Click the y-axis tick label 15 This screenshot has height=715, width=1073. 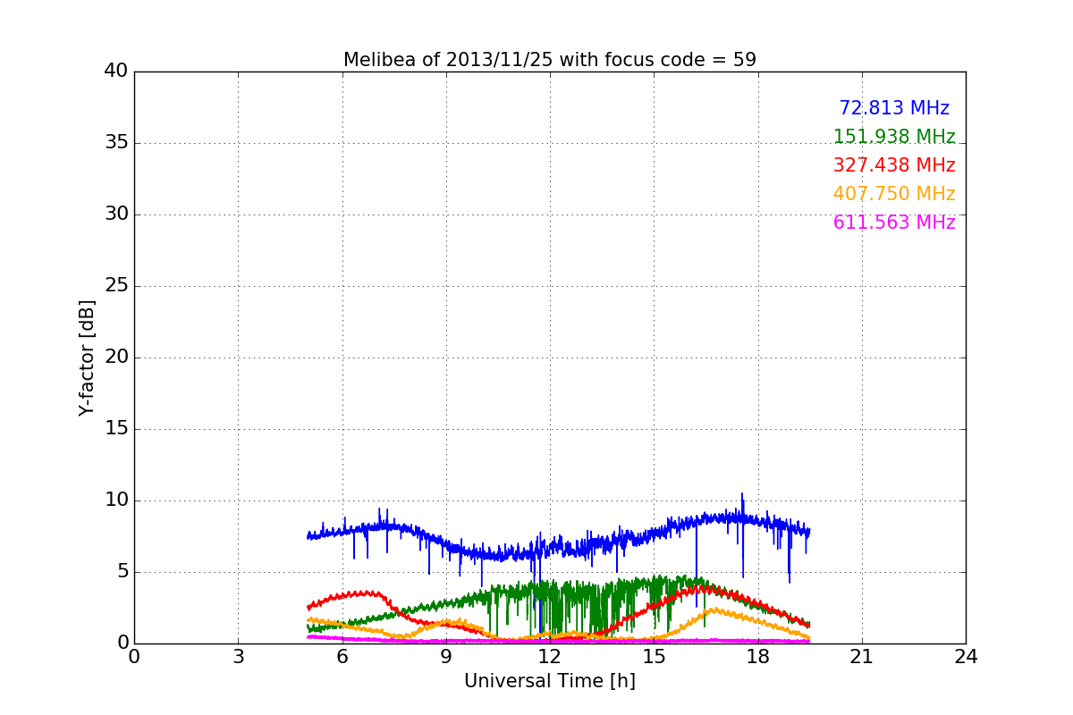pos(116,429)
